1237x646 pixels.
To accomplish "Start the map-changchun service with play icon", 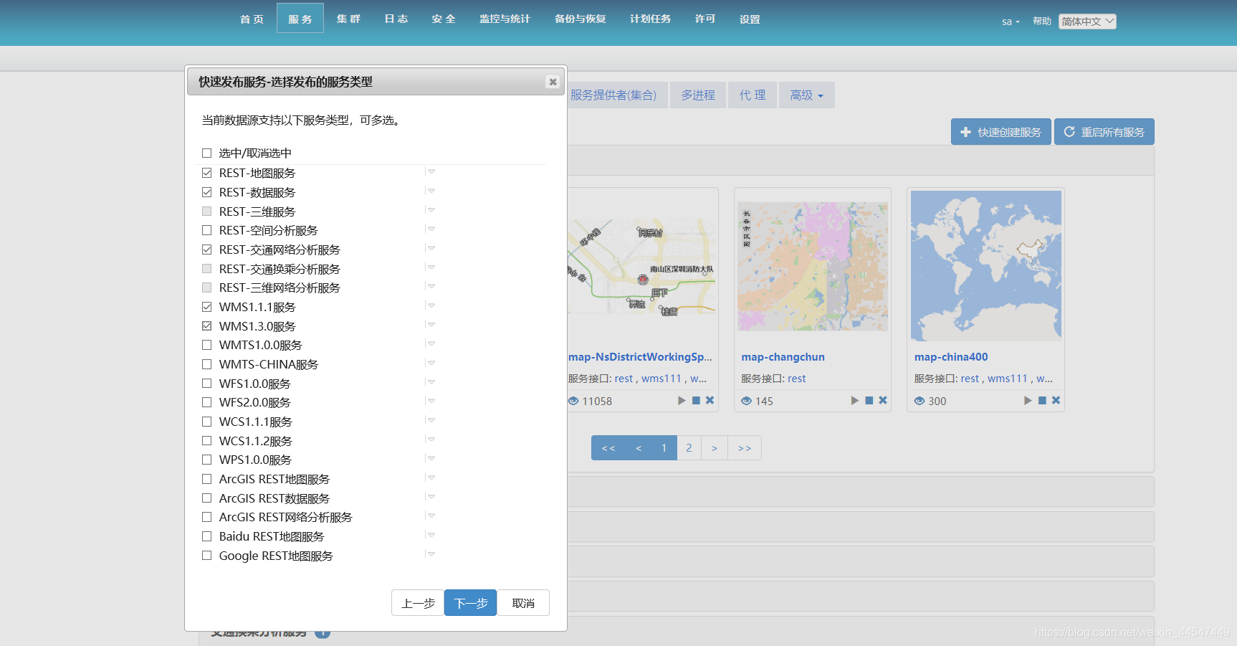I will (854, 401).
